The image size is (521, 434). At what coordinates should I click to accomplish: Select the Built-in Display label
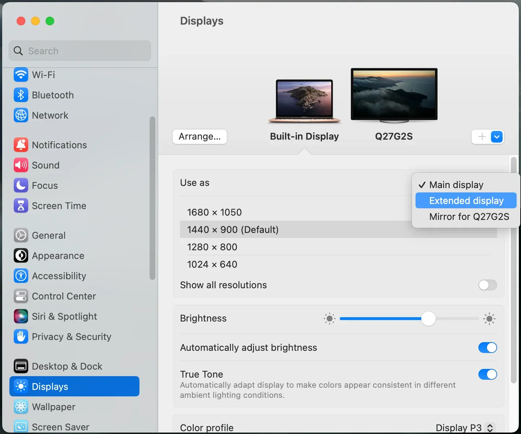coord(305,136)
